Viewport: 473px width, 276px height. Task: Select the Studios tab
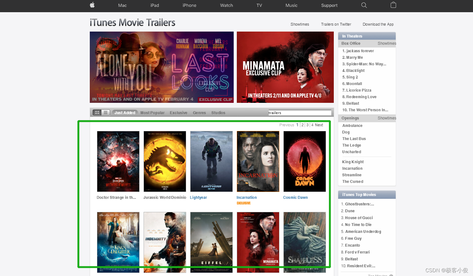point(218,113)
